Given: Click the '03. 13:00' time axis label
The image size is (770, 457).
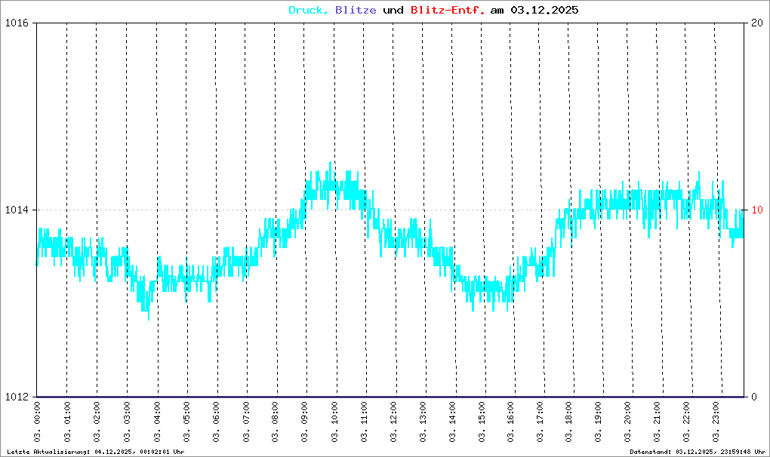Looking at the screenshot, I should (x=423, y=422).
